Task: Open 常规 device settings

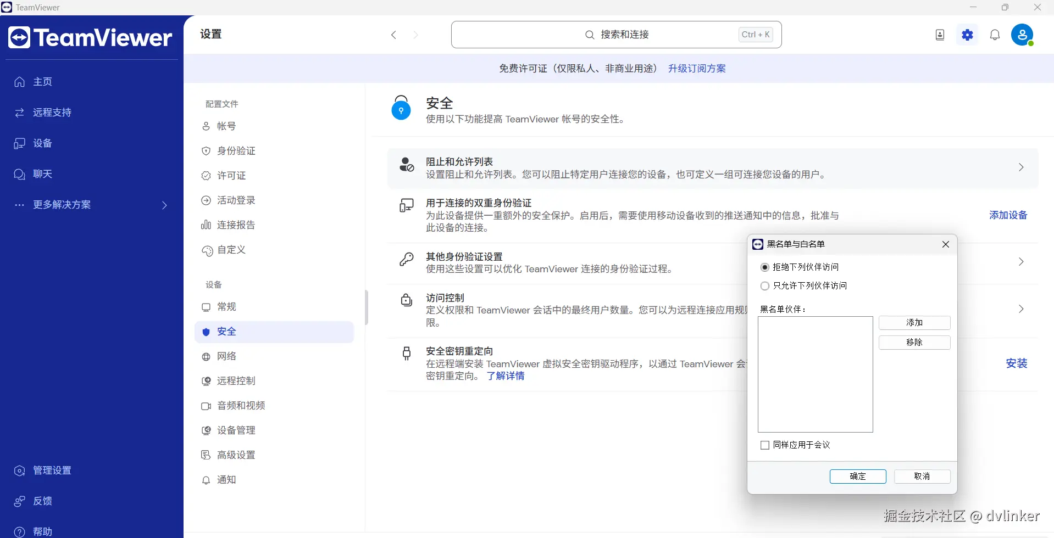Action: tap(274, 307)
